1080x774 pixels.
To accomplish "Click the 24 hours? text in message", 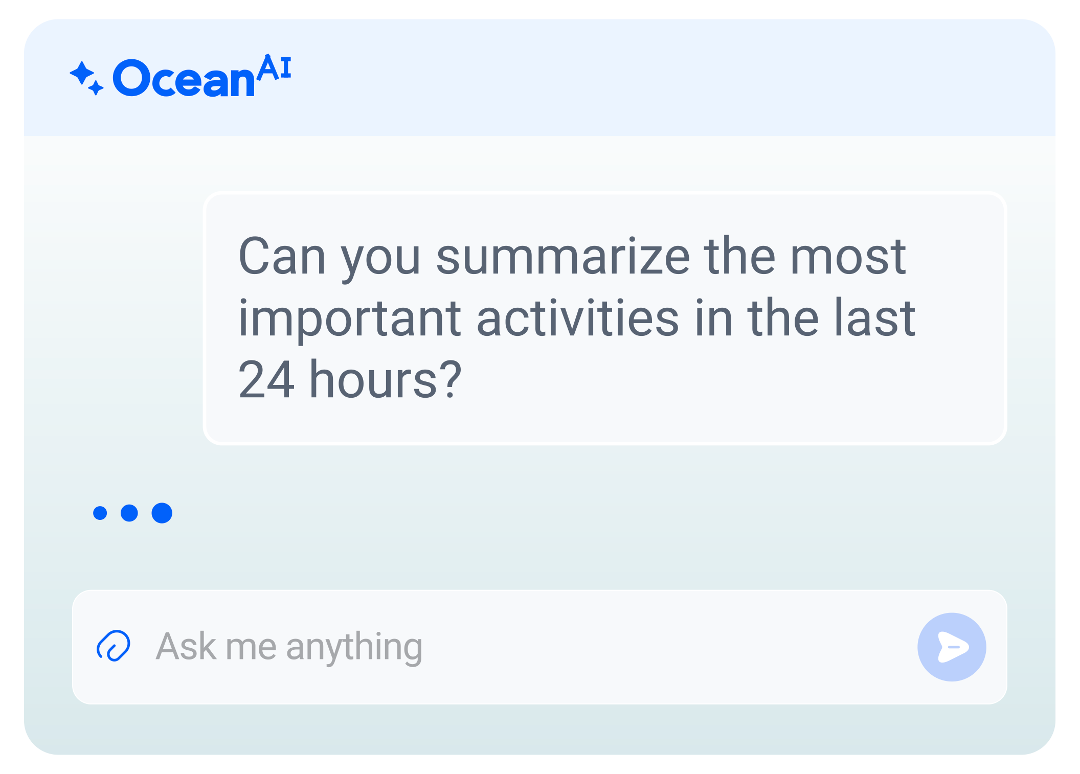I will point(350,380).
